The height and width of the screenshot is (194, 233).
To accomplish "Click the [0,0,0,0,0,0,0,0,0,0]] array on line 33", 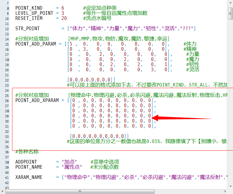I will (x=99, y=136).
